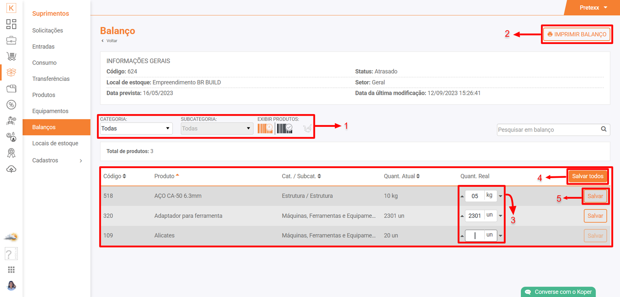Toggle checked products barcode-with-checkmark filter
620x297 pixels.
(284, 128)
